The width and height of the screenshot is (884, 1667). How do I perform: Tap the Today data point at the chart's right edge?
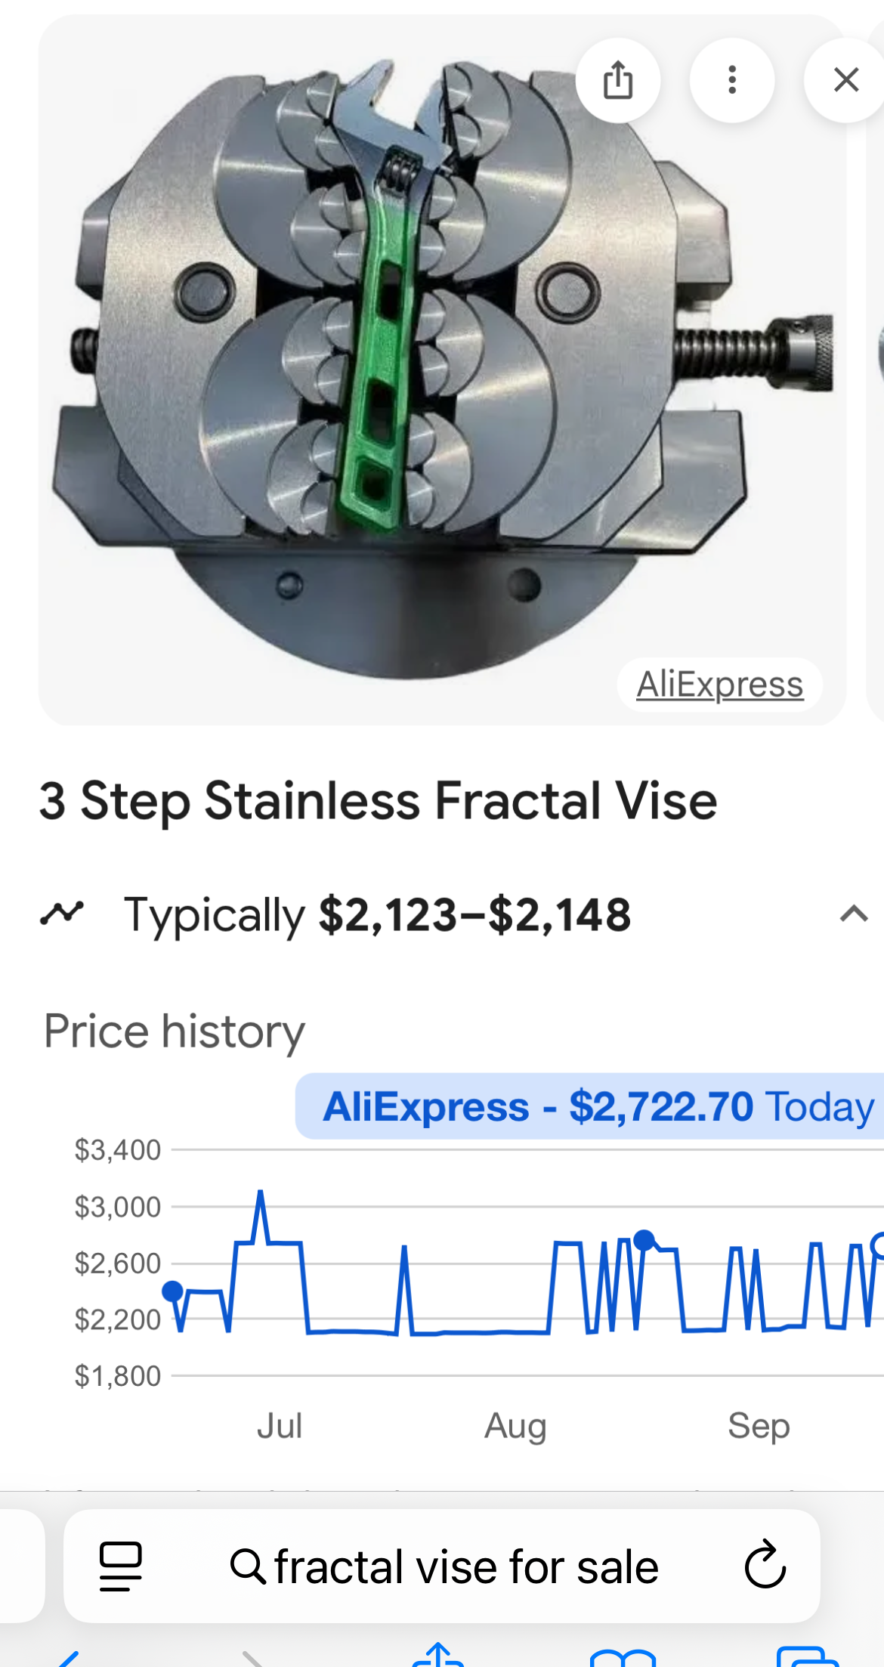click(x=879, y=1245)
